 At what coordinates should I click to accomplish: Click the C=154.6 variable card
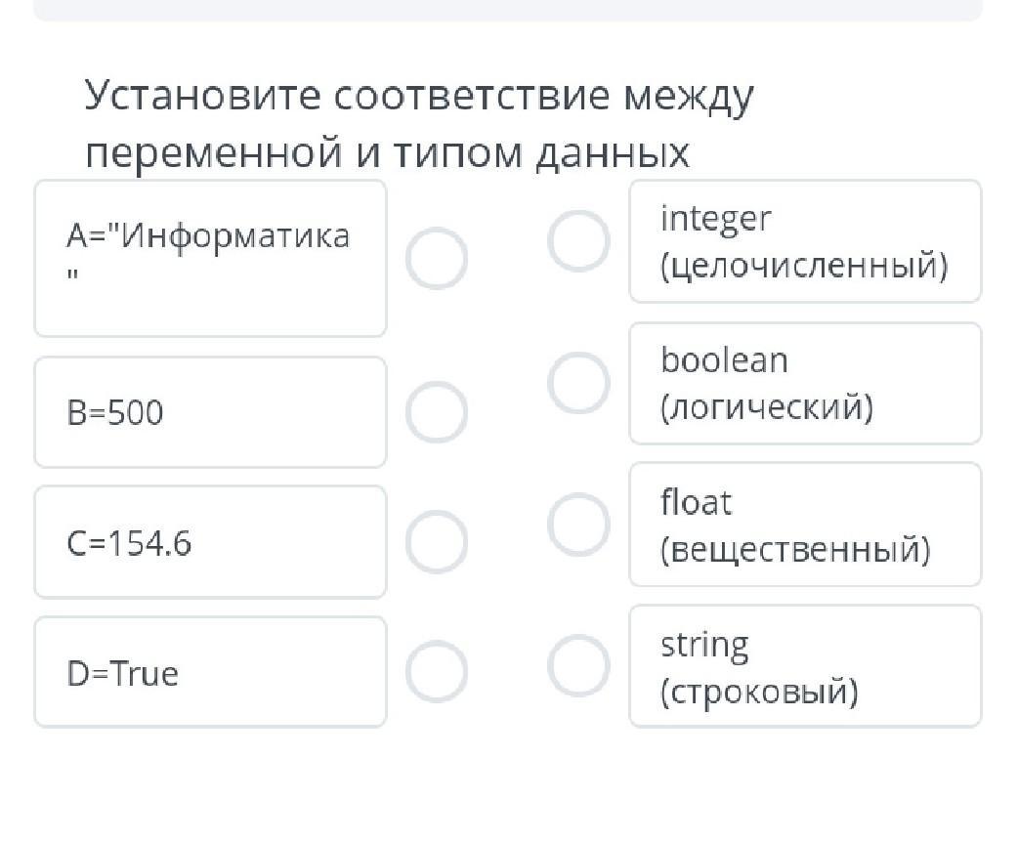210,542
